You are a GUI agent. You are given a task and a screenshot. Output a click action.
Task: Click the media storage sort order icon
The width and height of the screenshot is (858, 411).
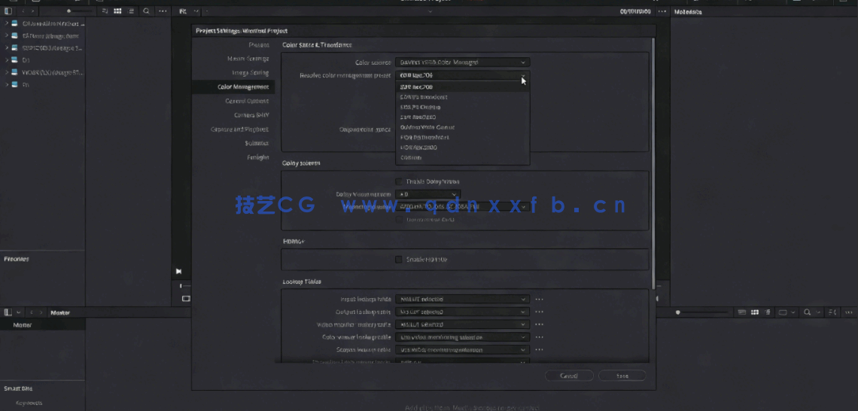pyautogui.click(x=105, y=11)
